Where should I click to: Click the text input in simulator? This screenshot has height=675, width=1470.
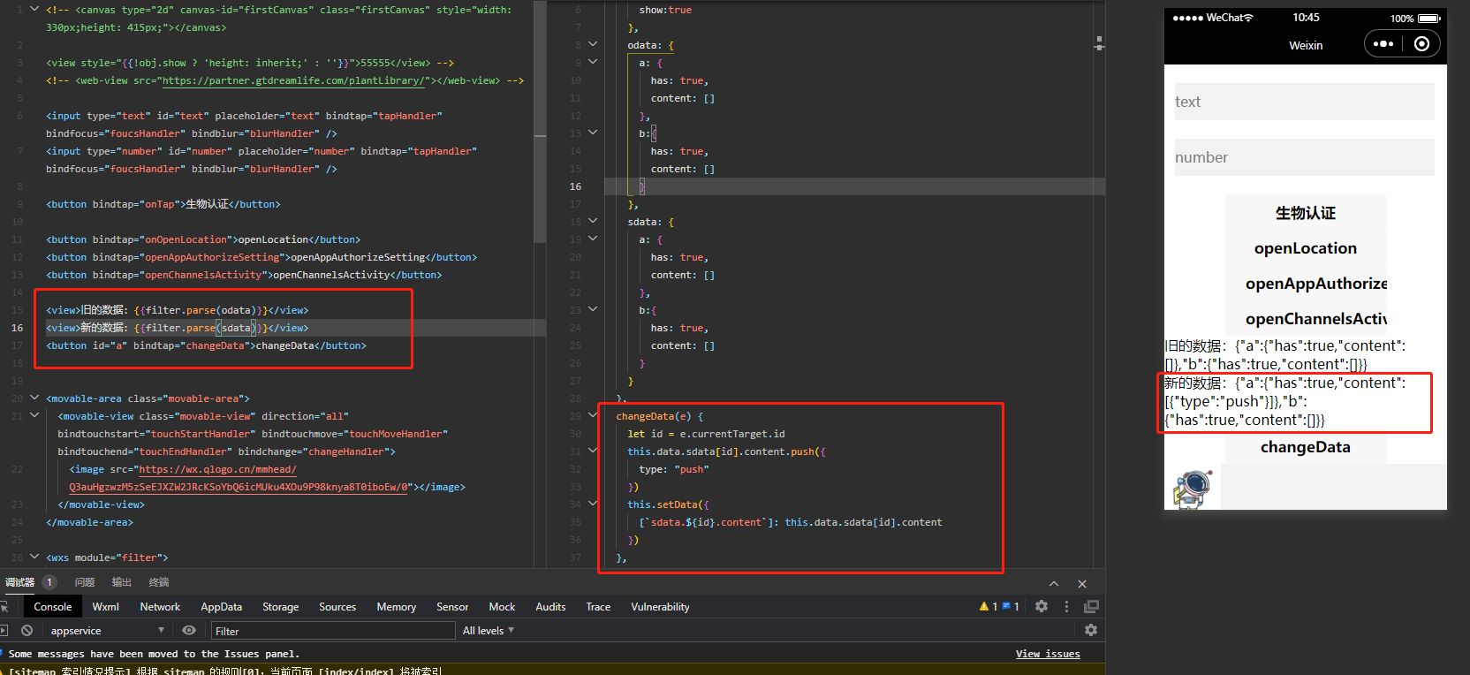tap(1305, 102)
